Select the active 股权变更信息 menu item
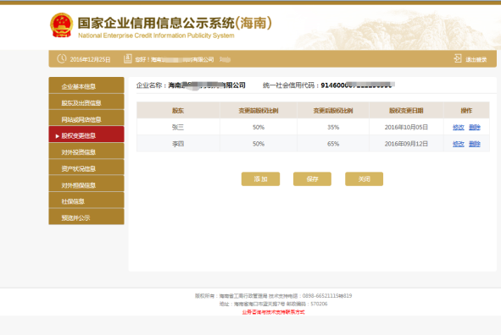The image size is (501, 335). (86, 135)
